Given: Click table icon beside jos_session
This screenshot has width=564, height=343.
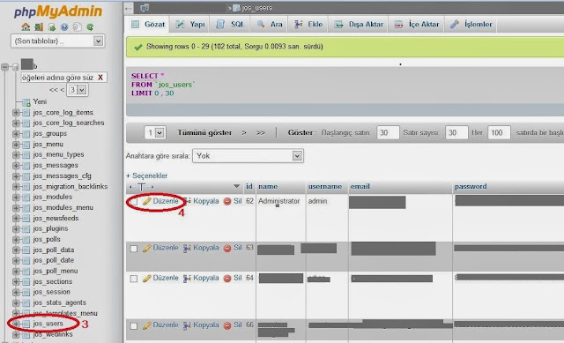Looking at the screenshot, I should tap(26, 292).
